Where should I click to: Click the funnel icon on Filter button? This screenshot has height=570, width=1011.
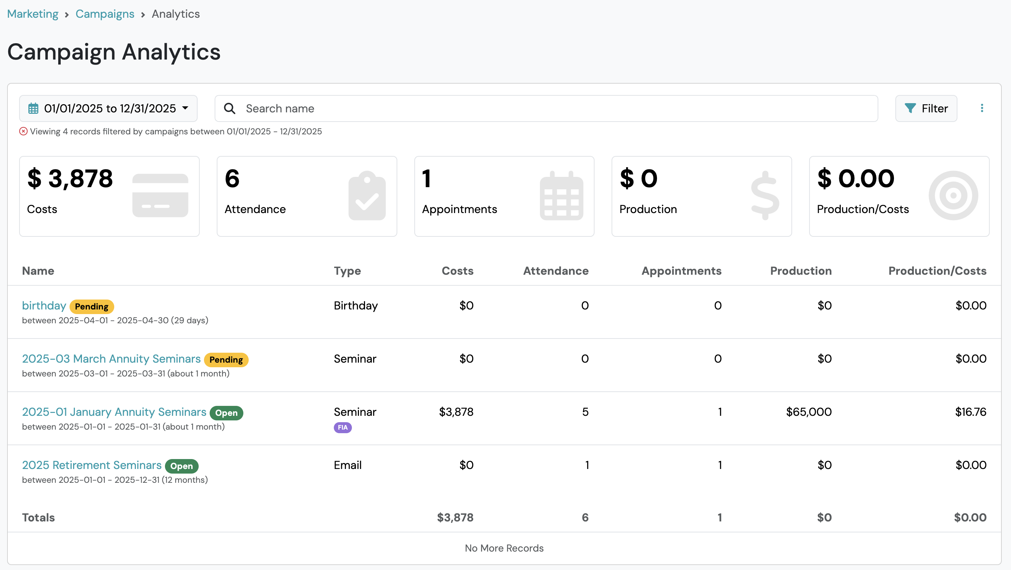tap(910, 108)
